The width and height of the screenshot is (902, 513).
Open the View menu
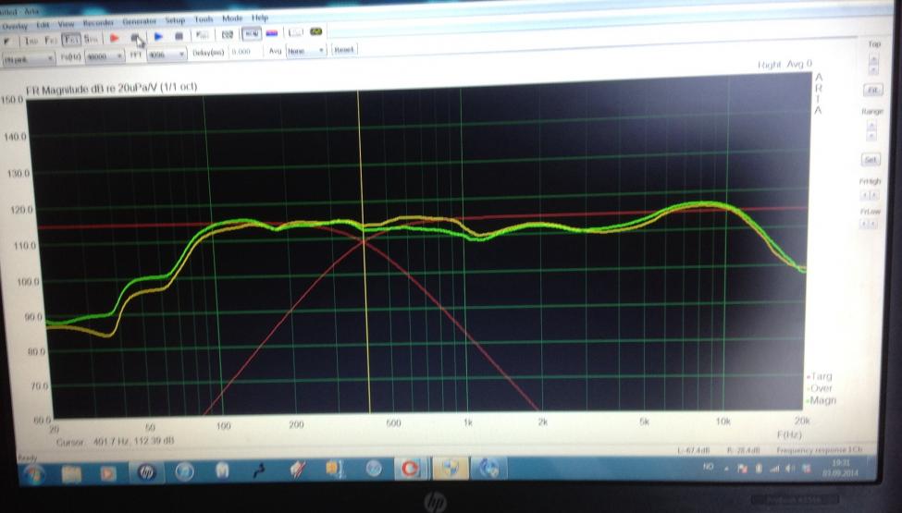tap(67, 24)
